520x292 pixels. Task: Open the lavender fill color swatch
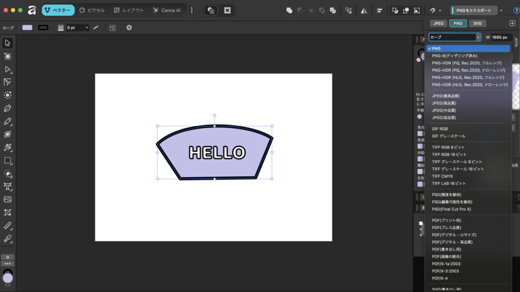[27, 27]
